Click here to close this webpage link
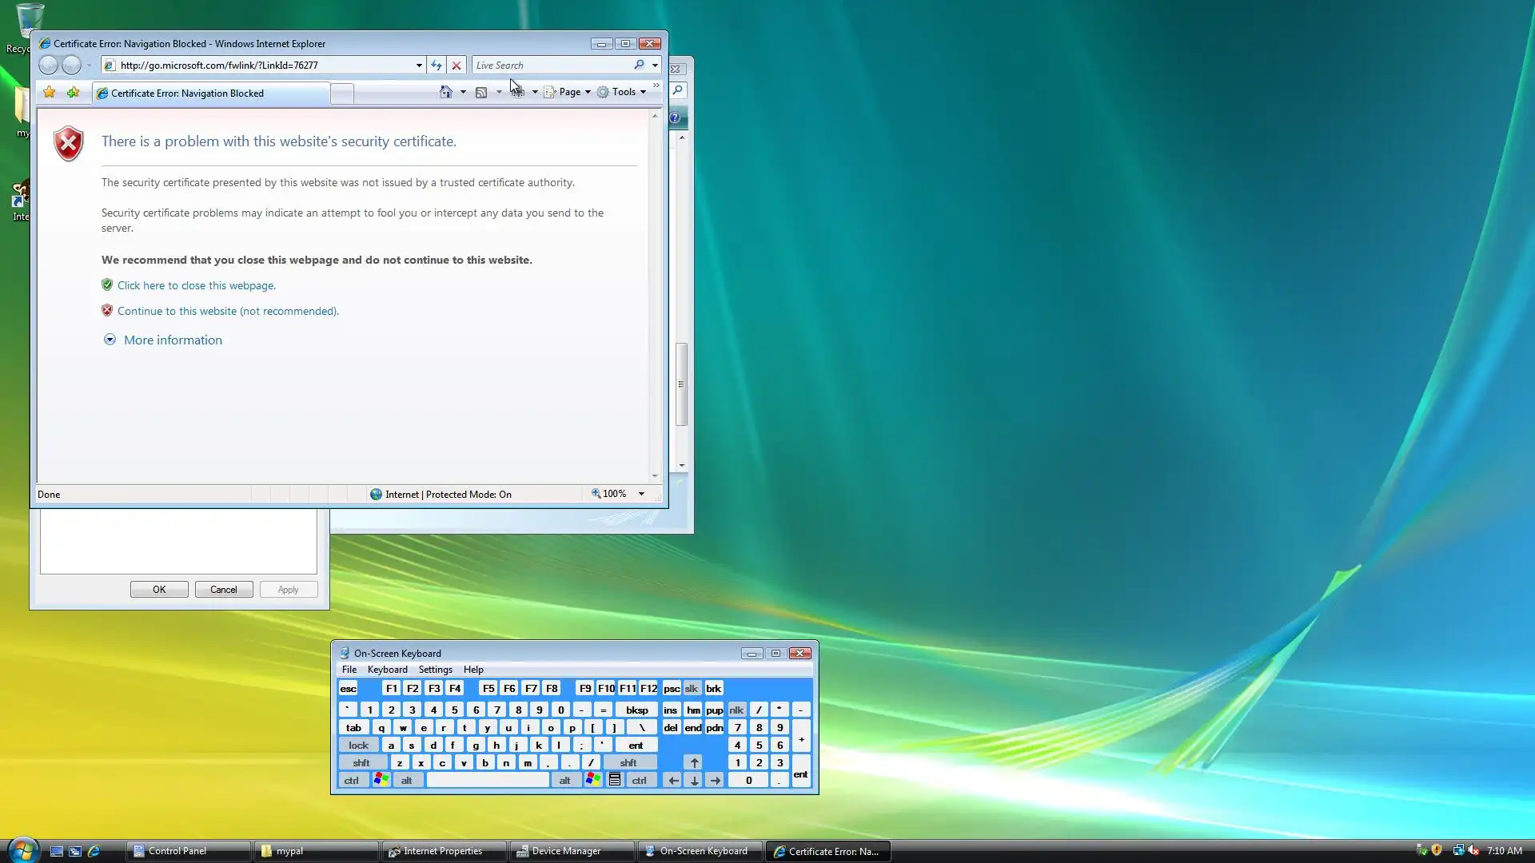1535x863 pixels. 196,285
